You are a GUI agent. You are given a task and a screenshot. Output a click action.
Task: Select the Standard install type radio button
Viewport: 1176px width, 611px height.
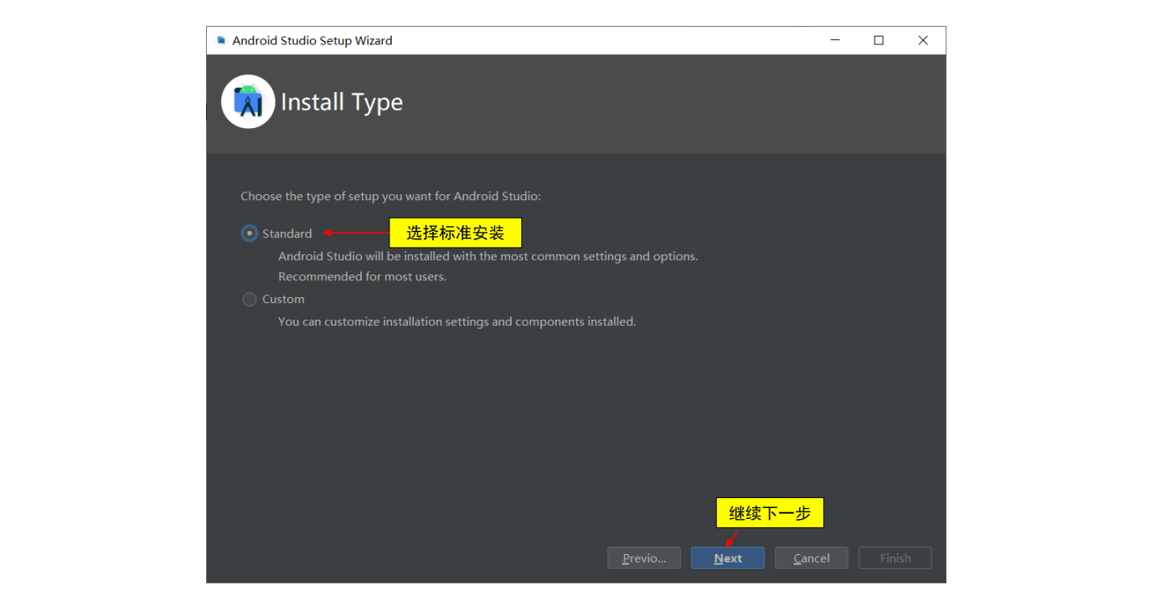(x=250, y=234)
